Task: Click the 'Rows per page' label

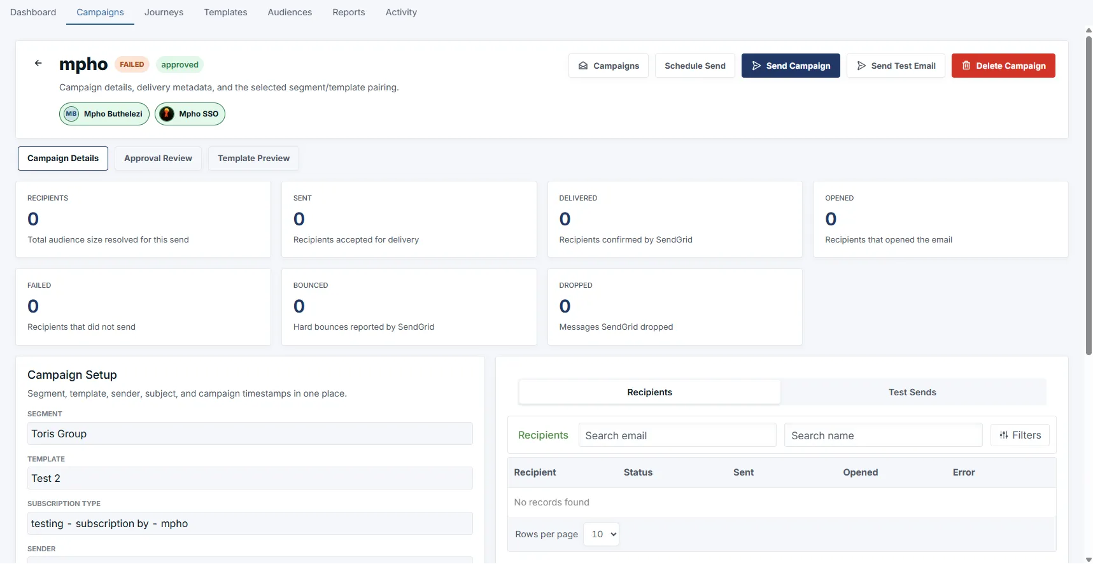Action: pos(546,534)
